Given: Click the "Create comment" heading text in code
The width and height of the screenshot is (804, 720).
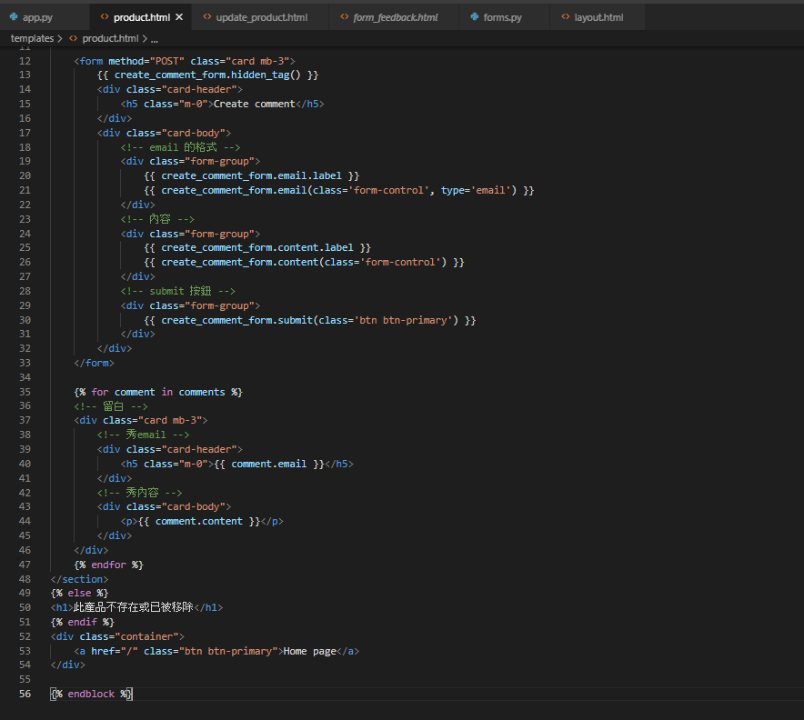Looking at the screenshot, I should (254, 104).
